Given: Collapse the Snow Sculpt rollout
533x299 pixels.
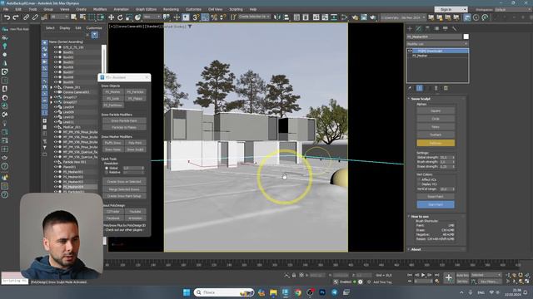Looking at the screenshot, I should (421, 99).
